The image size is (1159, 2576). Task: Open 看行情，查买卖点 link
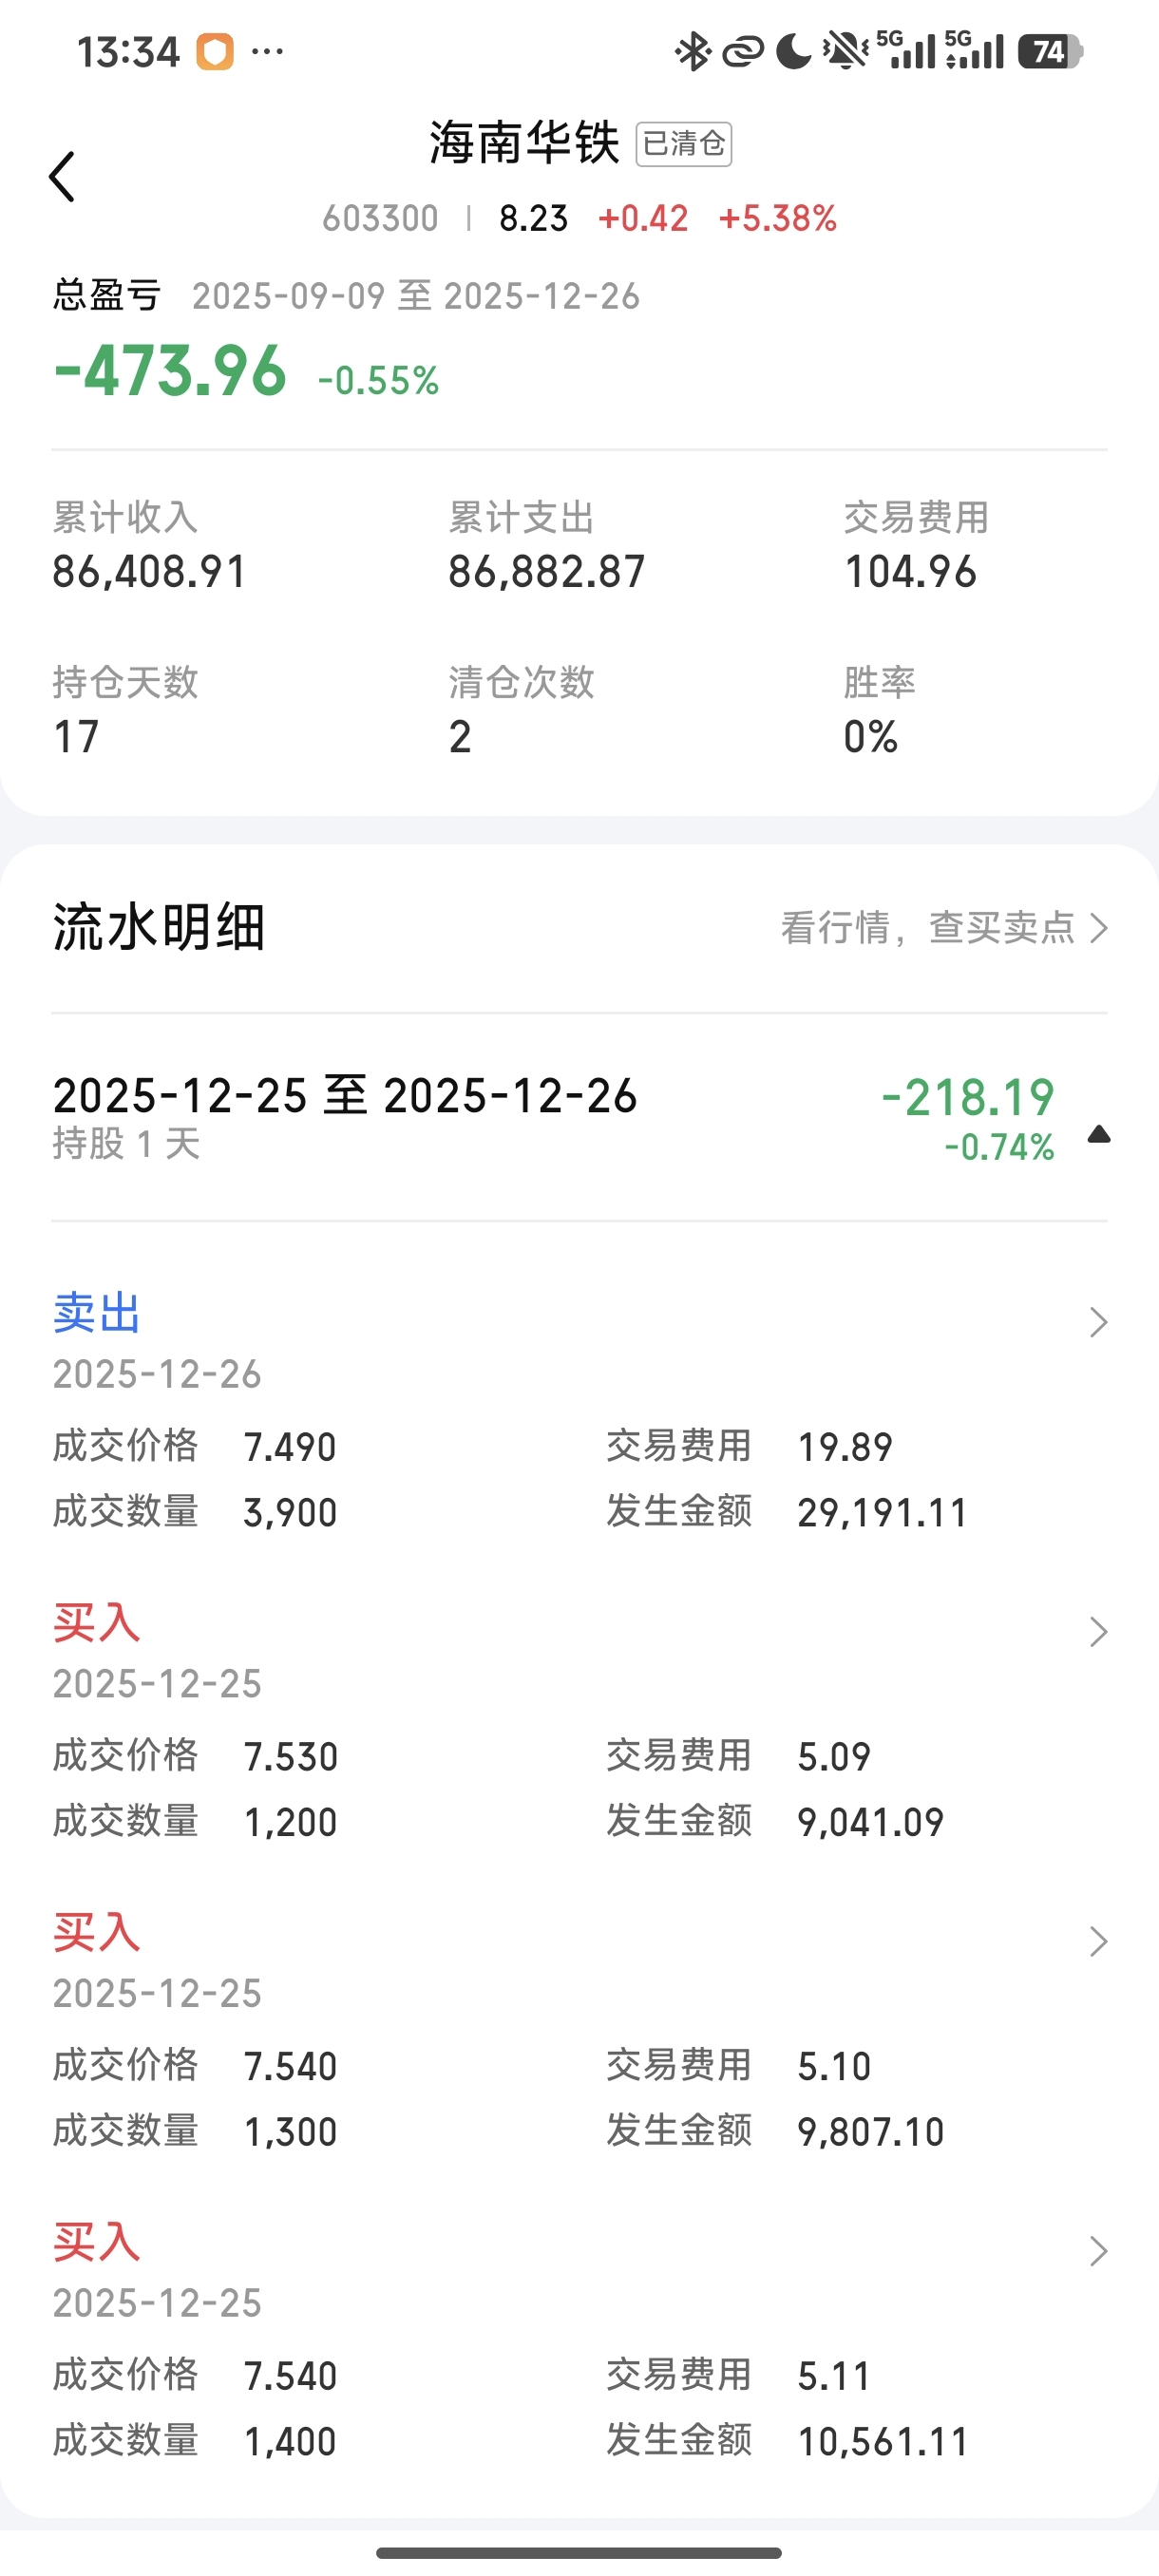coord(943,928)
